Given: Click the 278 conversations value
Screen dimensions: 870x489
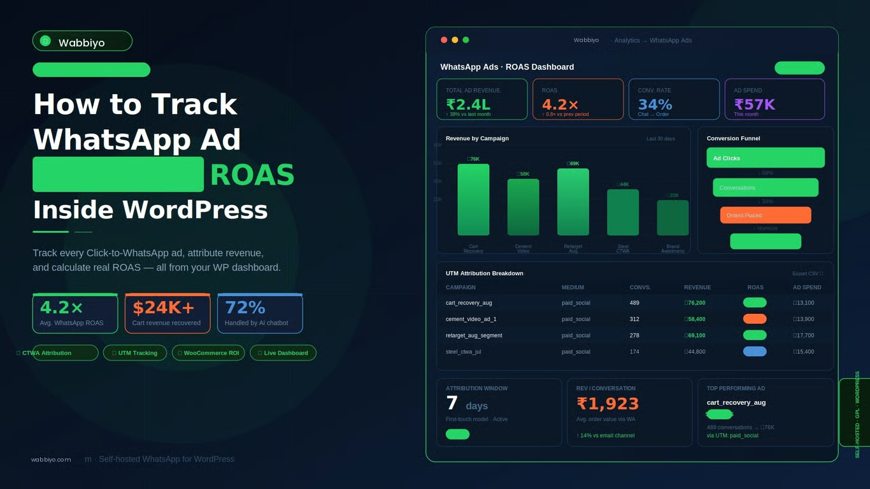Looking at the screenshot, I should [x=634, y=336].
